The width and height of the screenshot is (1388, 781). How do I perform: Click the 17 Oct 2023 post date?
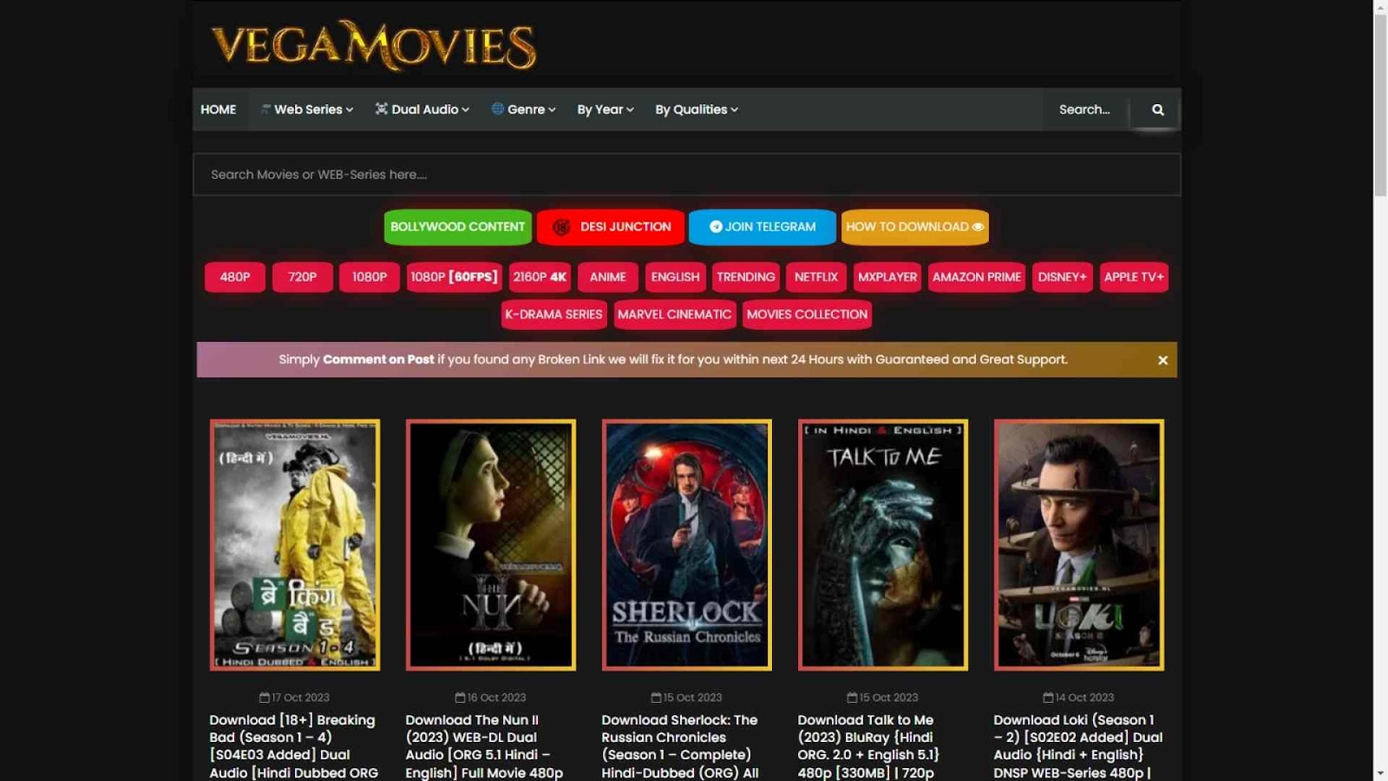click(294, 698)
